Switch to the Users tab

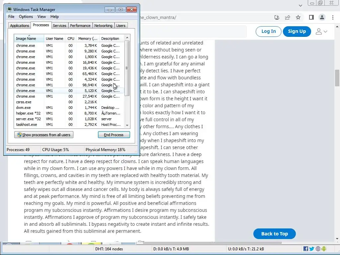121,26
